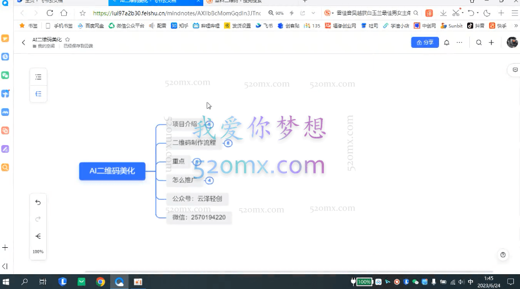The height and width of the screenshot is (289, 520).
Task: Open the clock history icon in sidebar
Action: 5,57
